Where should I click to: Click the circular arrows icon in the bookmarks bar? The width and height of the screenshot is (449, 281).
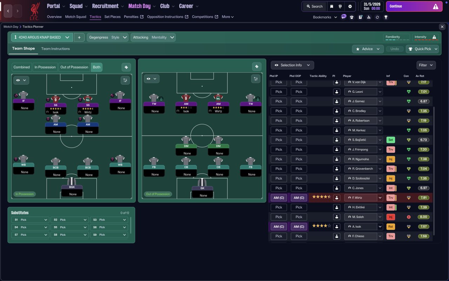click(x=377, y=17)
